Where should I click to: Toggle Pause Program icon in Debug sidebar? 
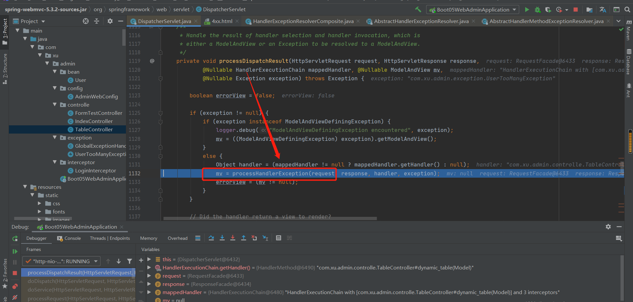point(15,262)
